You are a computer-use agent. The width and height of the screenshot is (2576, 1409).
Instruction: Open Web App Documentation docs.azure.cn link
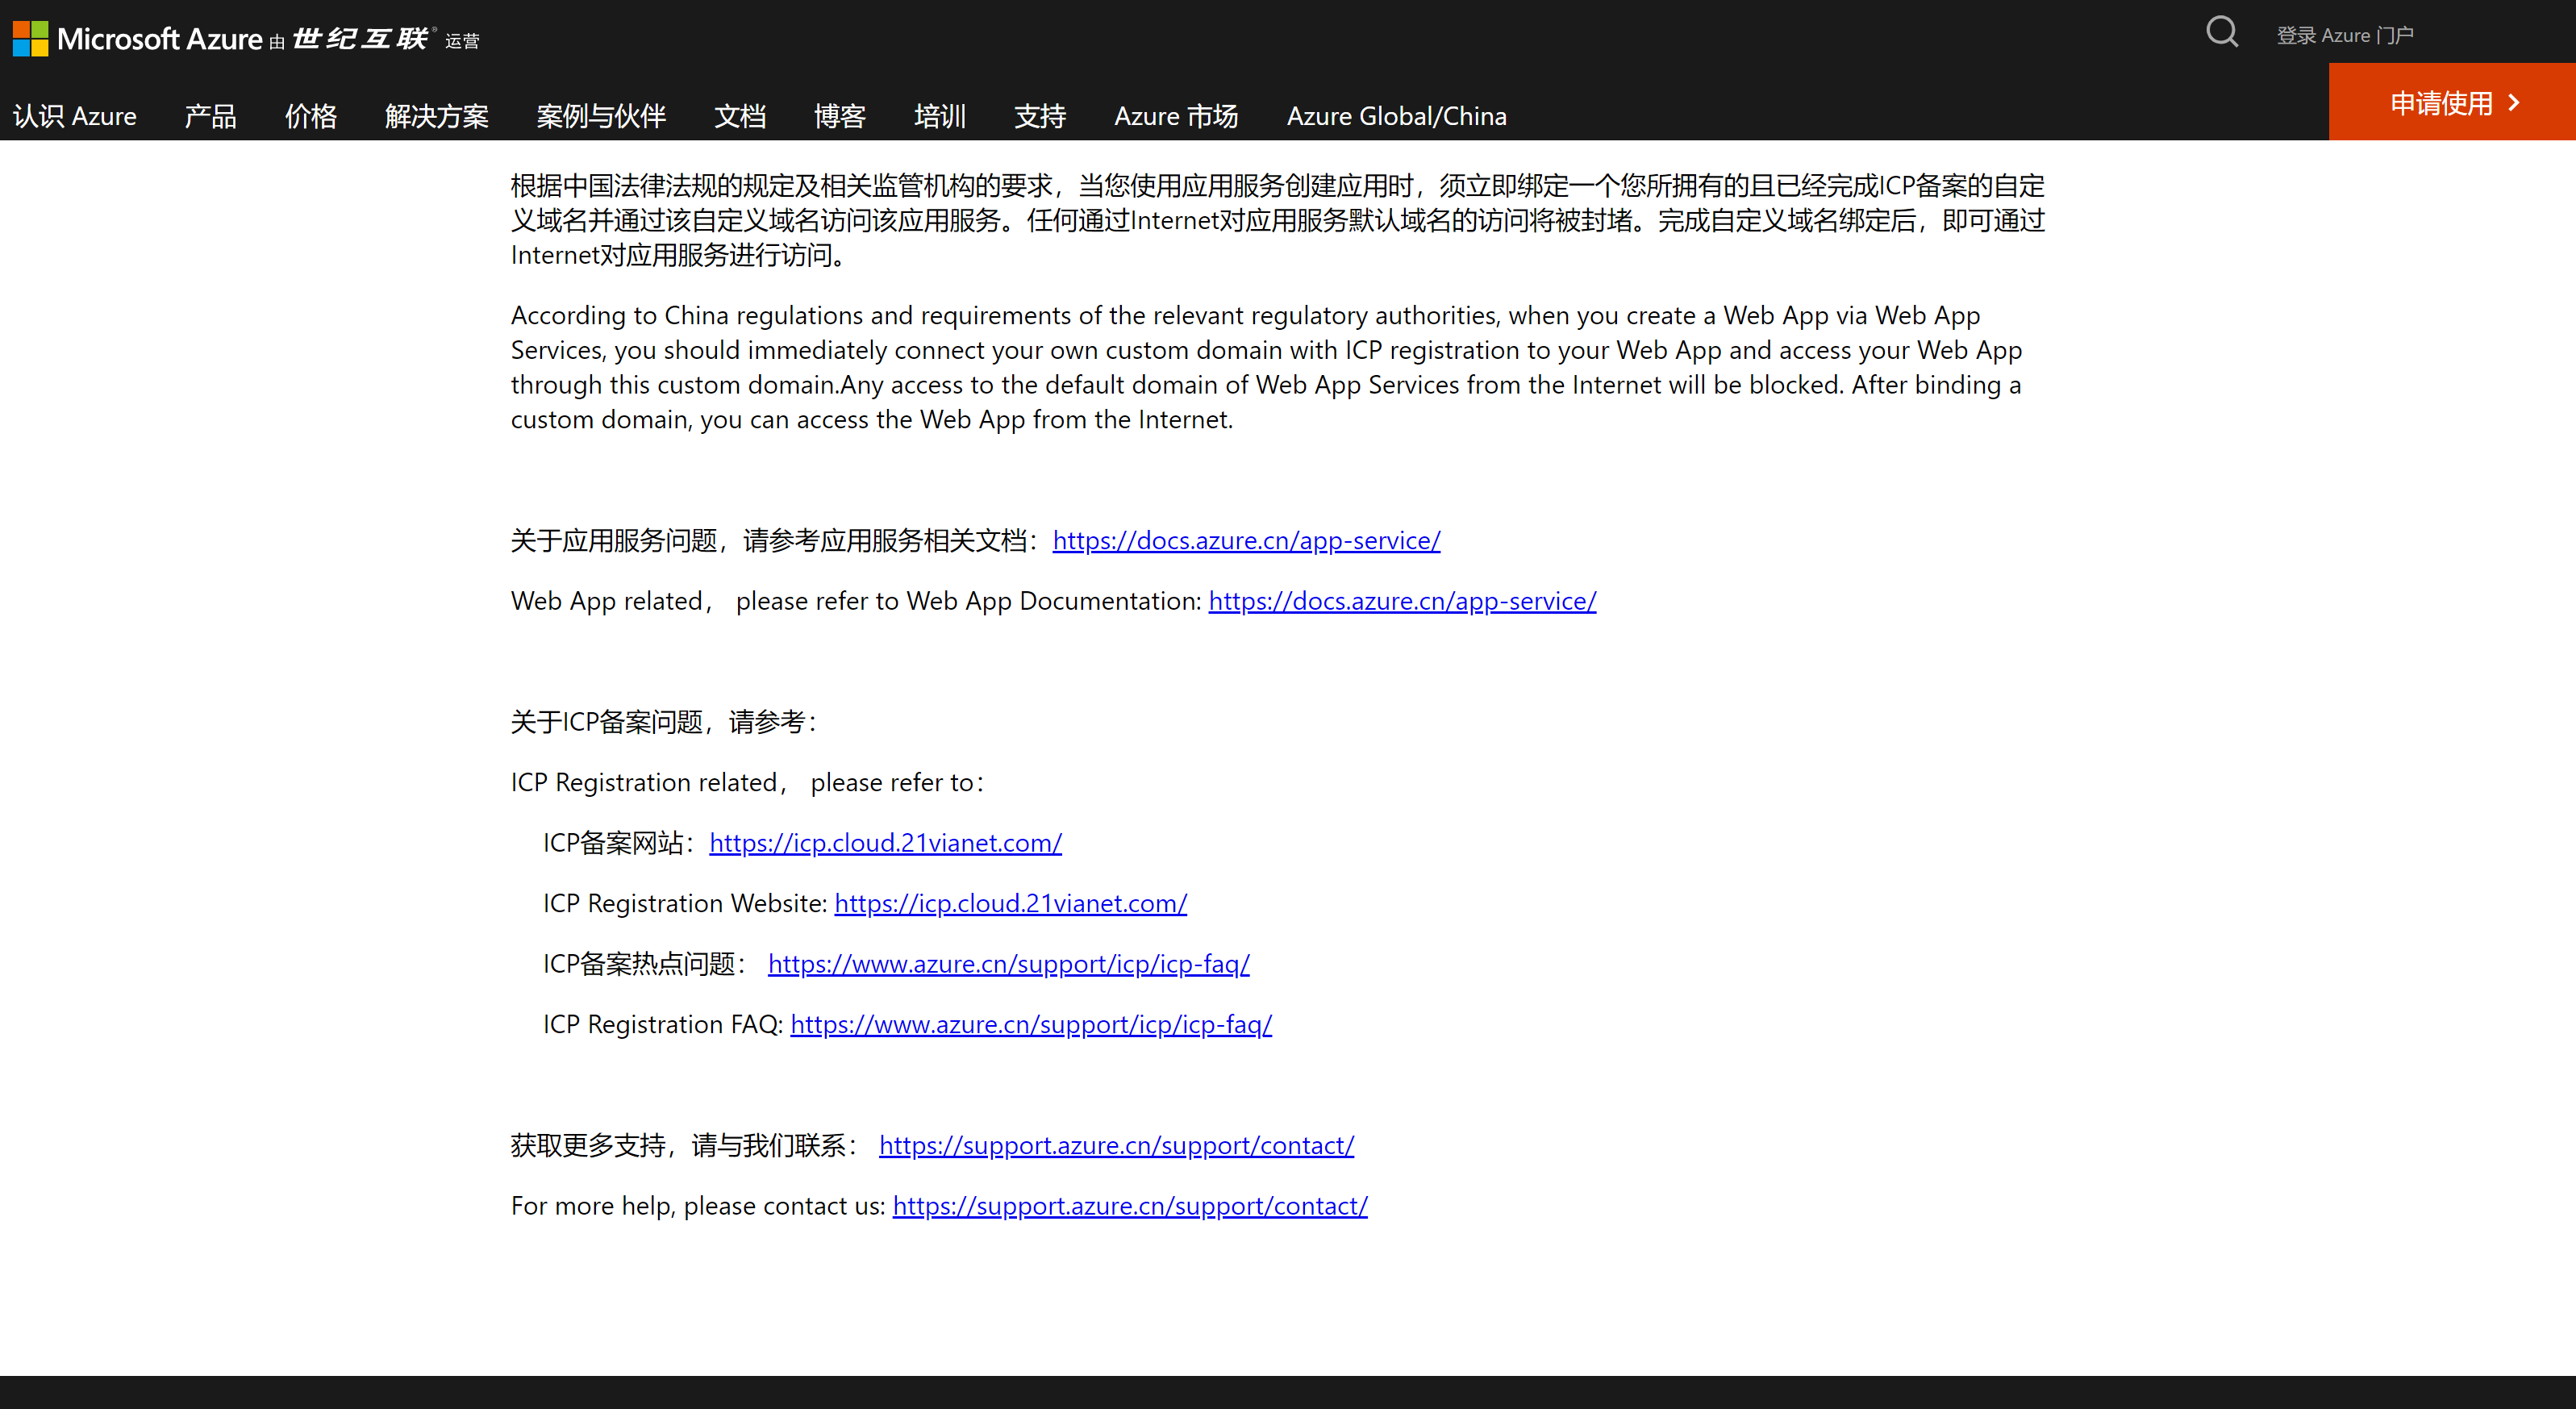(x=1402, y=601)
